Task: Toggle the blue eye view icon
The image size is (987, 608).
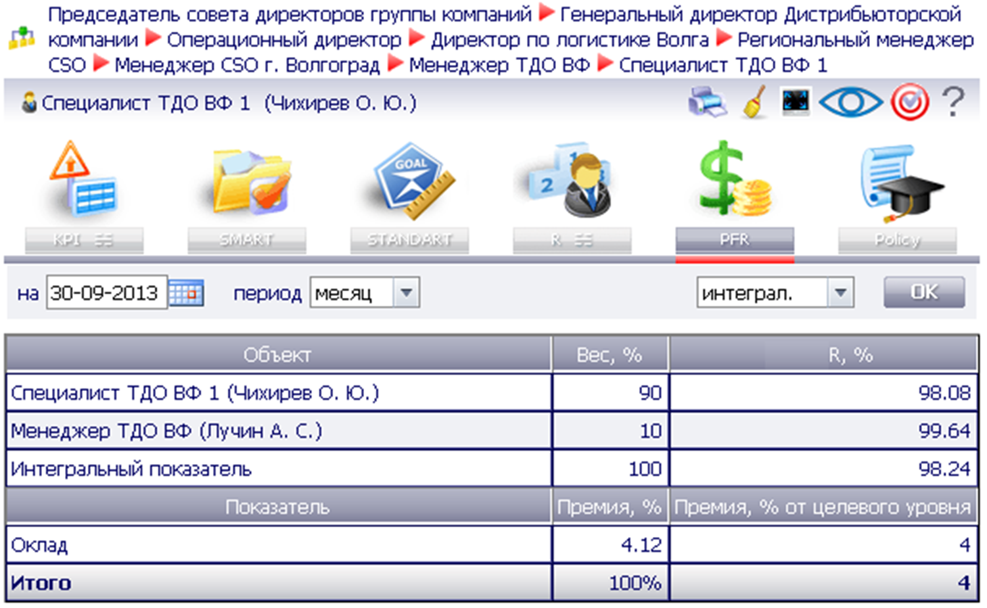Action: tap(850, 103)
